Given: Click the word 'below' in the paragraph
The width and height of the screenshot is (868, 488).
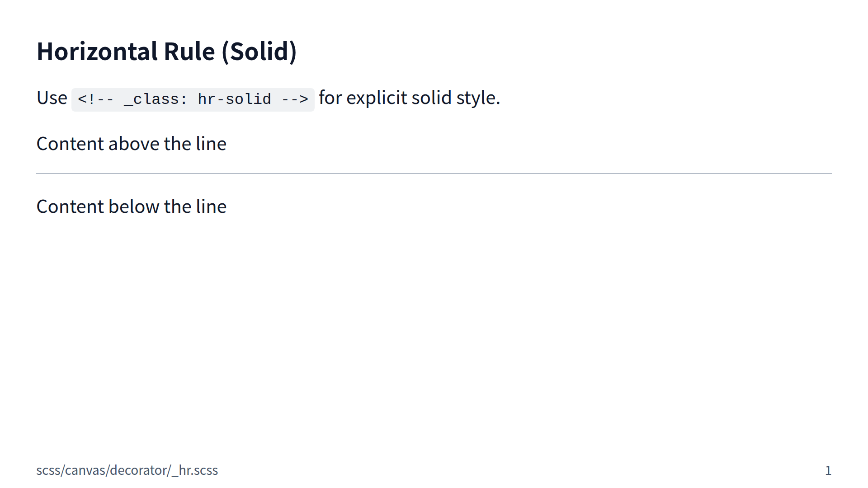Looking at the screenshot, I should tap(134, 207).
